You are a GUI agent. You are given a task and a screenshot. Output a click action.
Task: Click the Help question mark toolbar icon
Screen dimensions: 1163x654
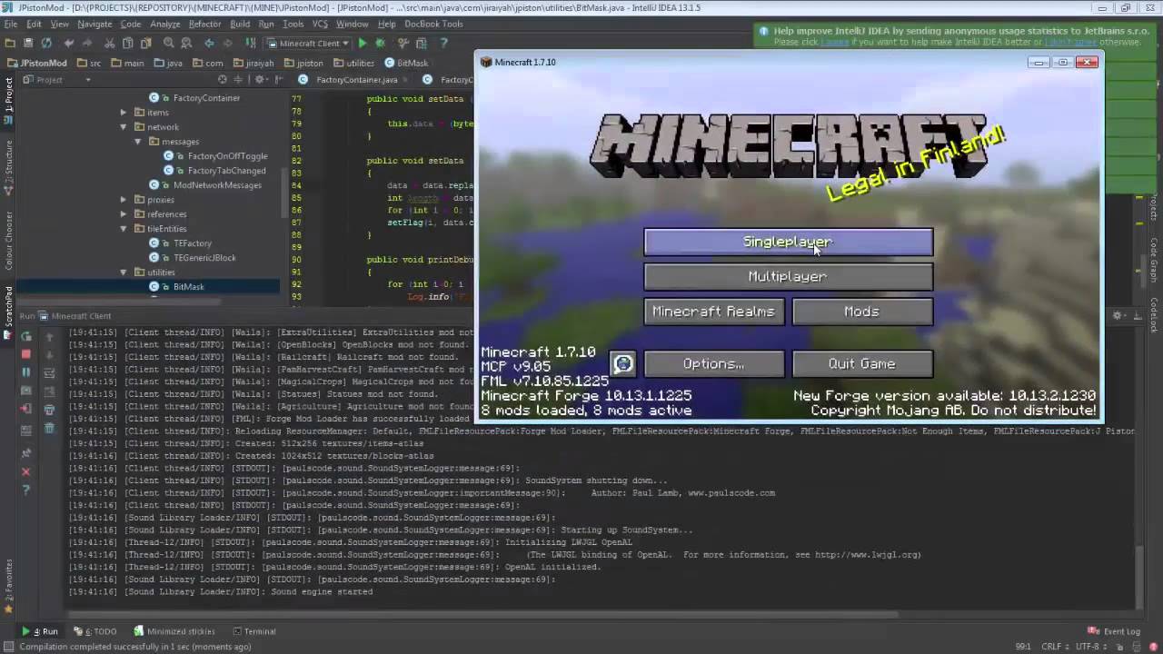pyautogui.click(x=444, y=43)
